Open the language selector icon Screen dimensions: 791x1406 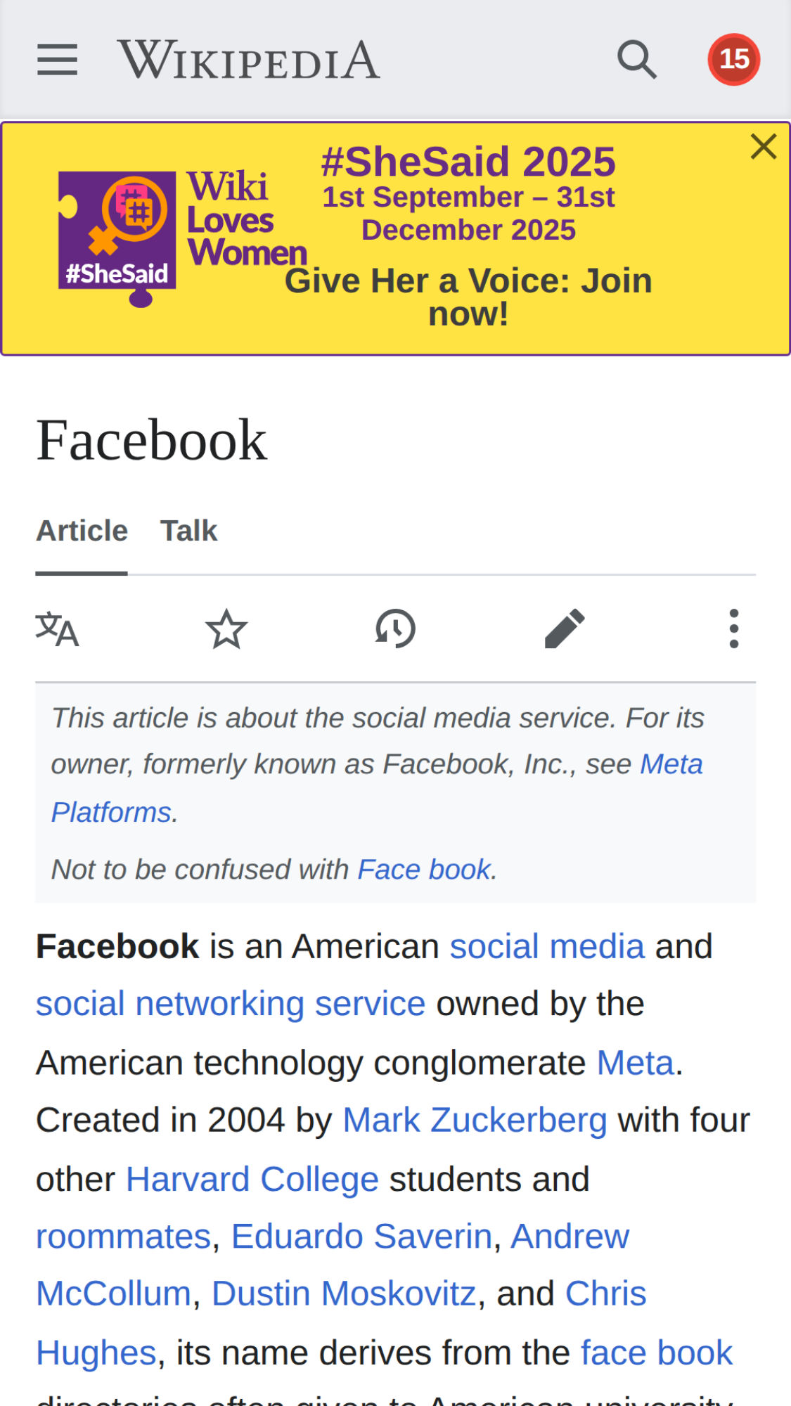[x=57, y=628]
